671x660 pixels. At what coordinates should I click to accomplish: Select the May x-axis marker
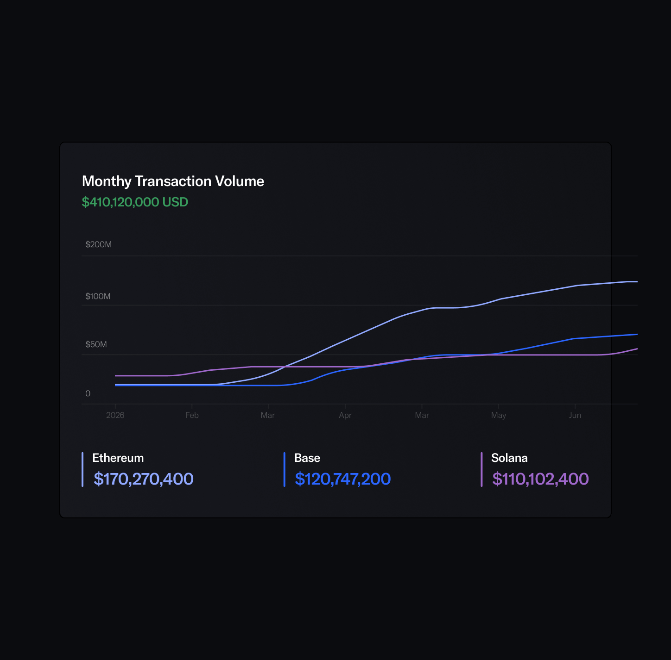point(499,415)
